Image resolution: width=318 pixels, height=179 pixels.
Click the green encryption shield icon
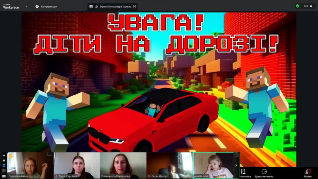tap(298, 6)
